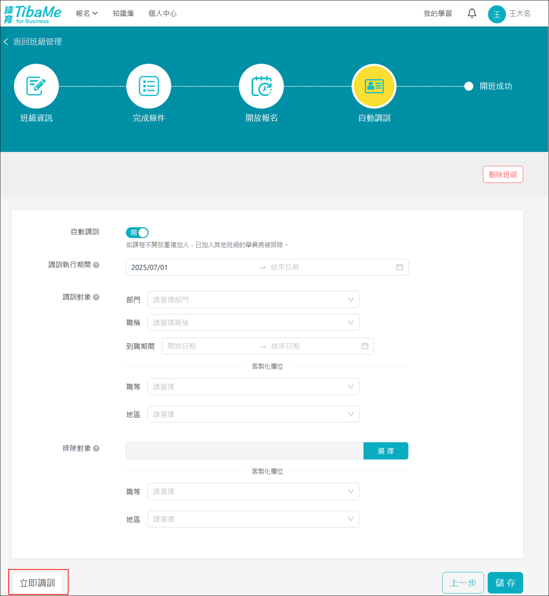Image resolution: width=549 pixels, height=596 pixels.
Task: Click the 儲存 button
Action: click(x=505, y=583)
